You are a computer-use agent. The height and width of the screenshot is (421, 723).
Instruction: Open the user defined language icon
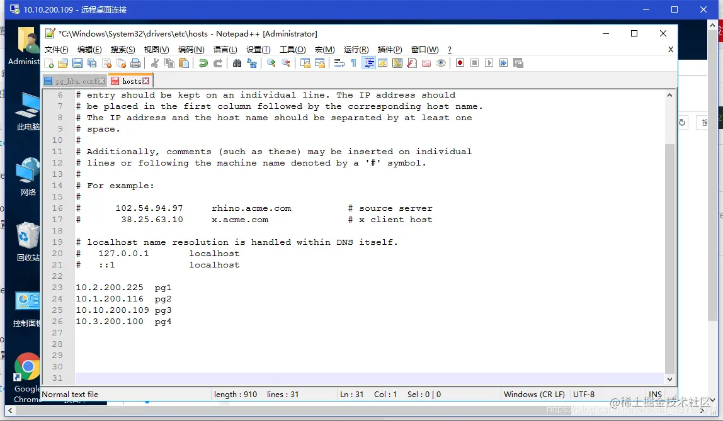point(383,63)
